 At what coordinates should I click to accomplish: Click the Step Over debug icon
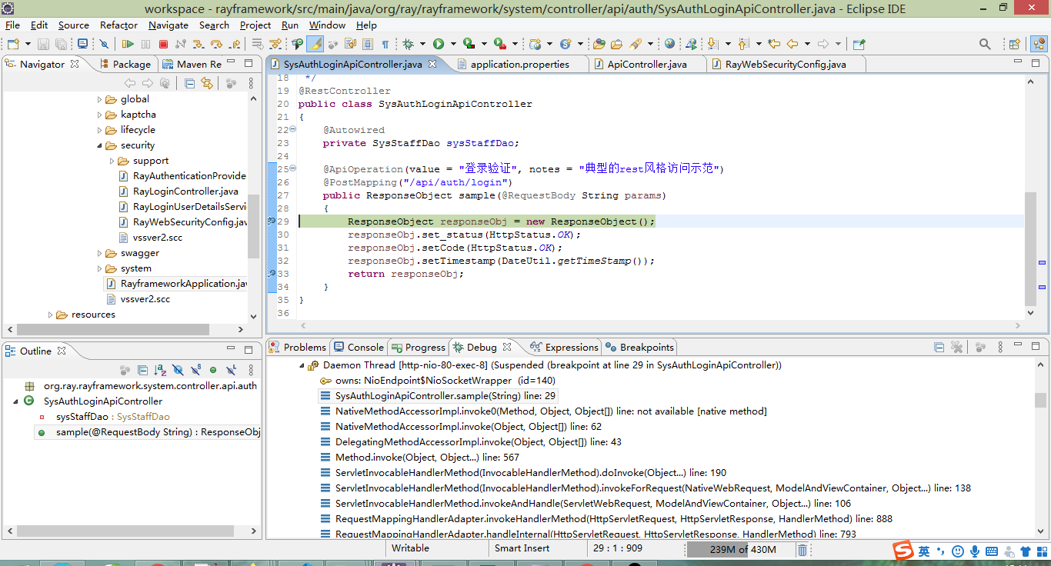(x=216, y=44)
